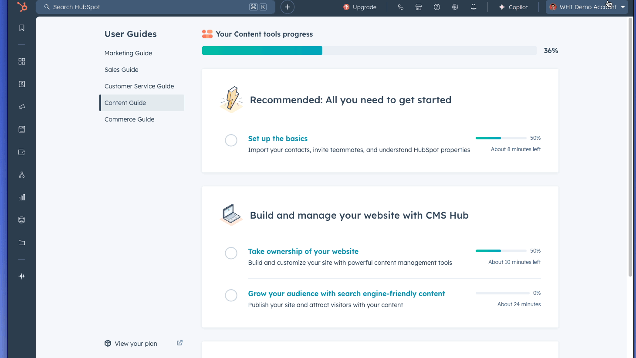The width and height of the screenshot is (636, 358).
Task: Open the Create '+' menu in the top bar
Action: (287, 7)
